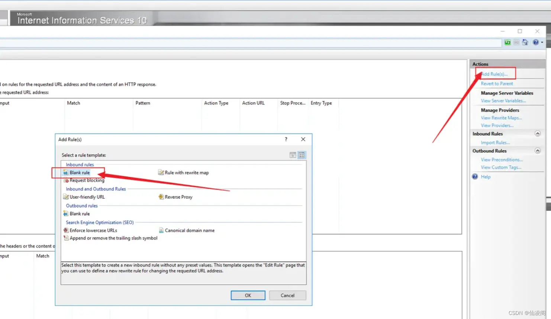Open View Rewrite Maps link

point(502,118)
